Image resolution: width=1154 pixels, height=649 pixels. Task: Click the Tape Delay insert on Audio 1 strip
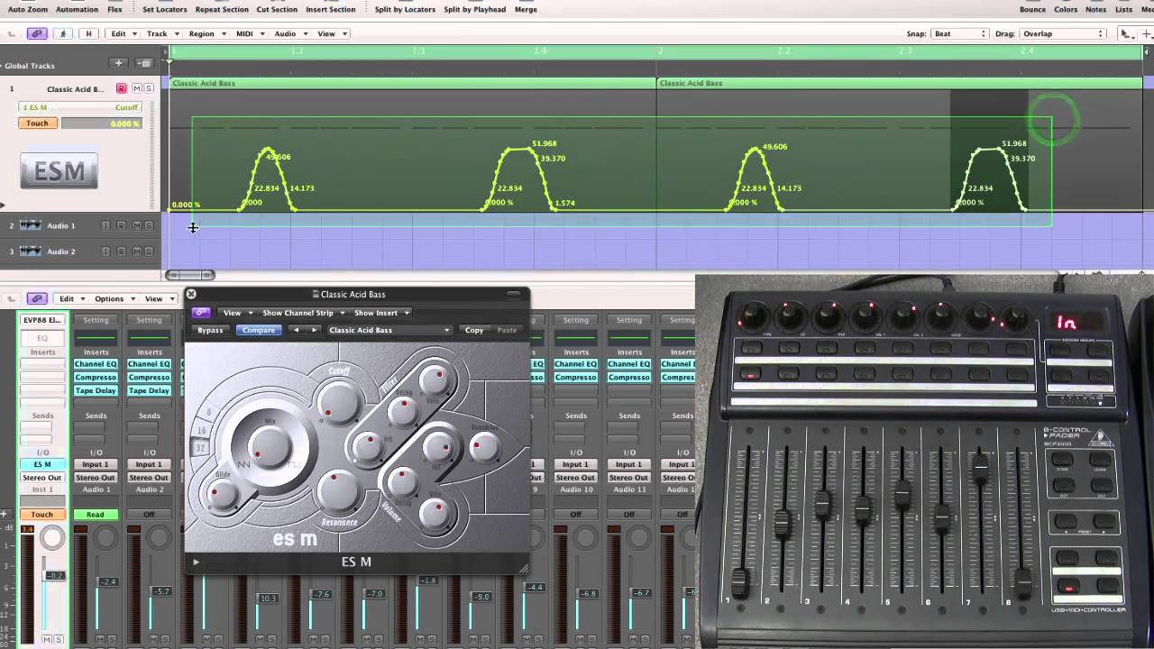click(96, 390)
